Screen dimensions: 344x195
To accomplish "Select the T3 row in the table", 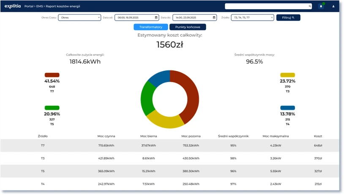I will pyautogui.click(x=169, y=158).
